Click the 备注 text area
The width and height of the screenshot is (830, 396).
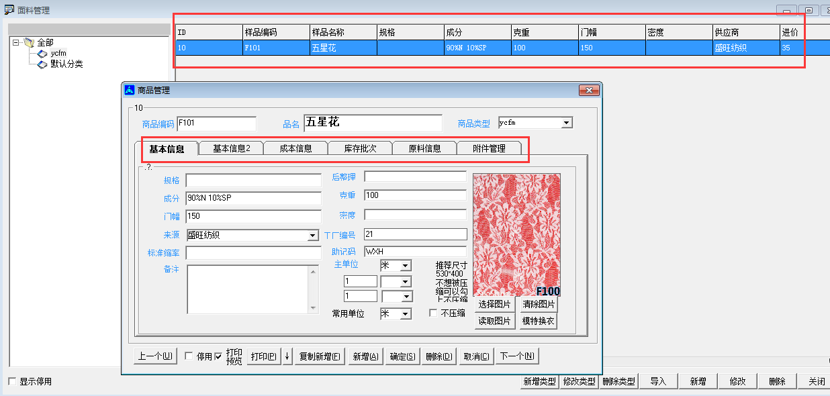[x=247, y=289]
